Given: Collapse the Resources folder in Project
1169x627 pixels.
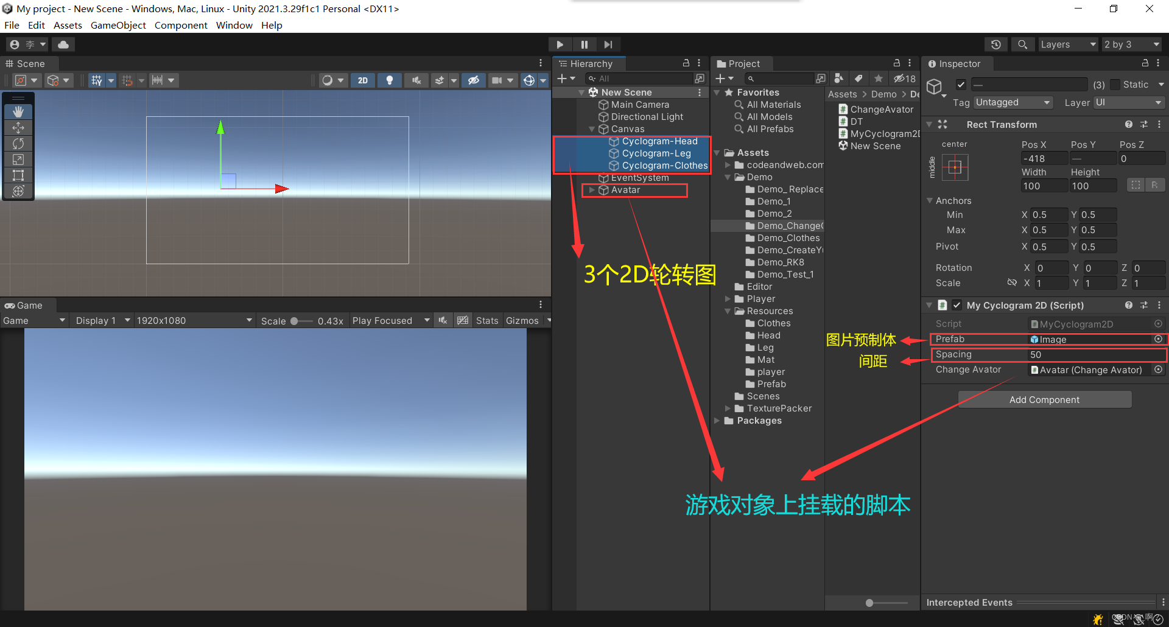Looking at the screenshot, I should pyautogui.click(x=728, y=311).
